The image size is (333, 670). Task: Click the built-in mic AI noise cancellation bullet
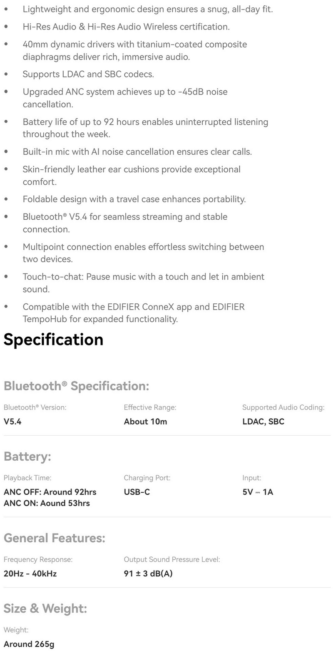[x=137, y=151]
